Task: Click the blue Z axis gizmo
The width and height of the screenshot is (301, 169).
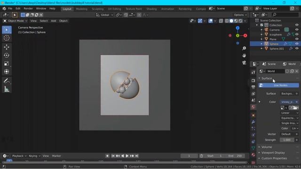Action: click(x=238, y=28)
